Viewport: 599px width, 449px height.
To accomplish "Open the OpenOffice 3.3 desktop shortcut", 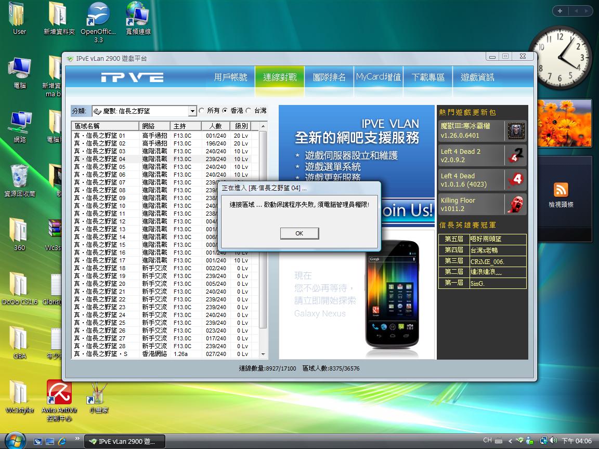I will click(98, 15).
